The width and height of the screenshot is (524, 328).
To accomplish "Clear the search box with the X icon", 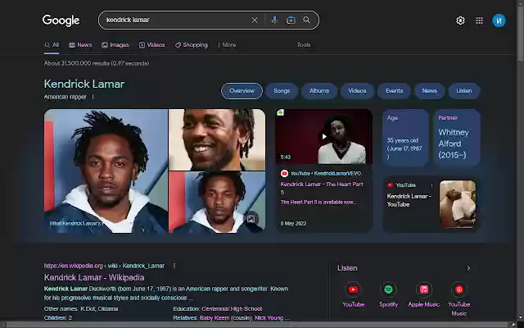I will coord(255,20).
